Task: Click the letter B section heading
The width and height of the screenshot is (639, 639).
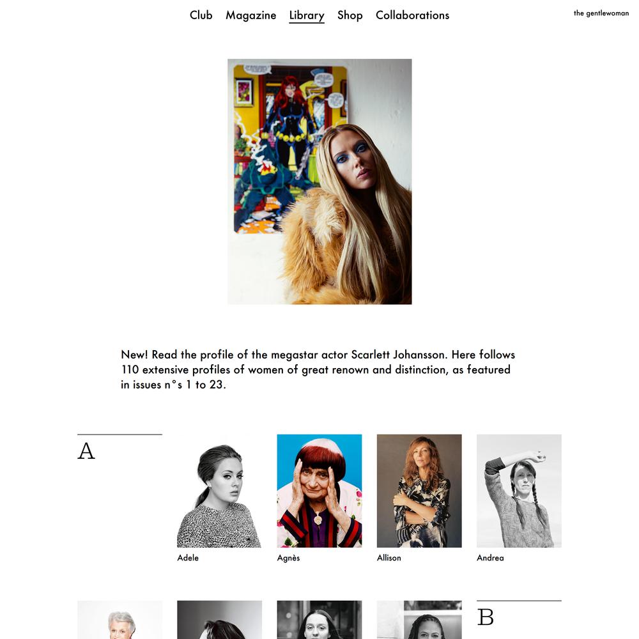Action: coord(486,617)
